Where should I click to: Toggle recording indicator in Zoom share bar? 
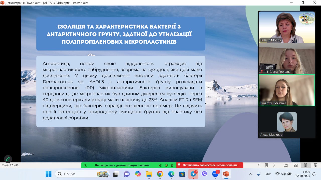coord(166,165)
